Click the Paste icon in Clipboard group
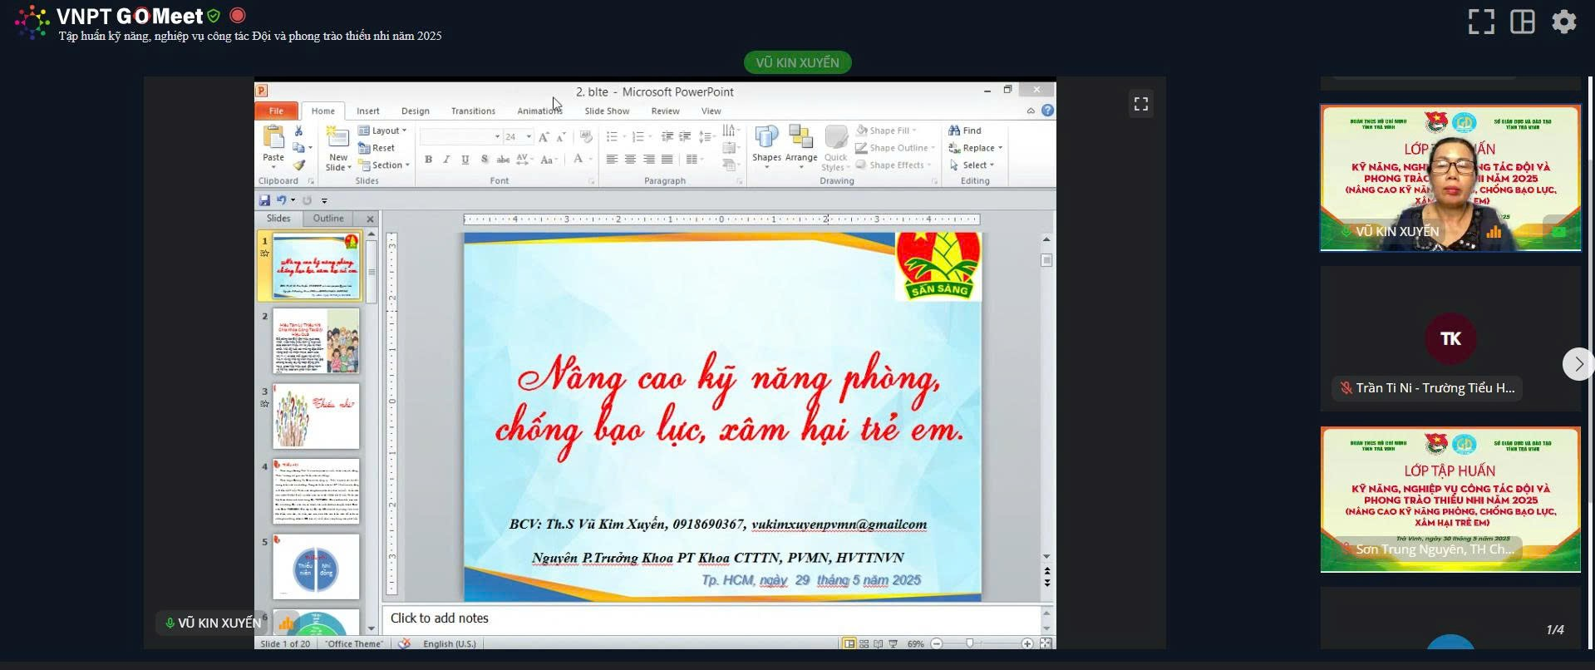 (x=273, y=136)
